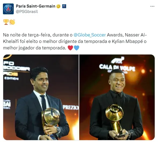Open the left photo with navy suit
The width and height of the screenshot is (159, 142).
41,97
